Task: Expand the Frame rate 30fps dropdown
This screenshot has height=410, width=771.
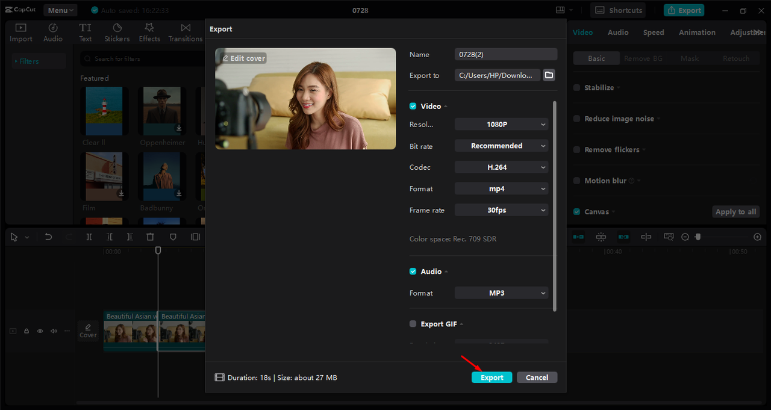Action: click(x=501, y=210)
